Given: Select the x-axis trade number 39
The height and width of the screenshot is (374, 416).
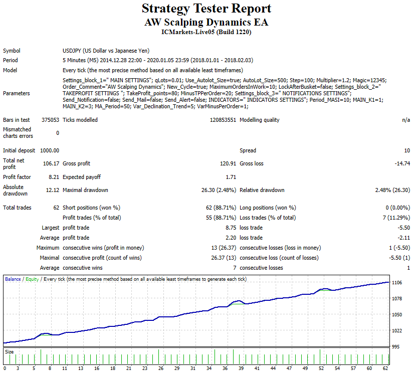Looking at the screenshot, I should pos(241,368).
